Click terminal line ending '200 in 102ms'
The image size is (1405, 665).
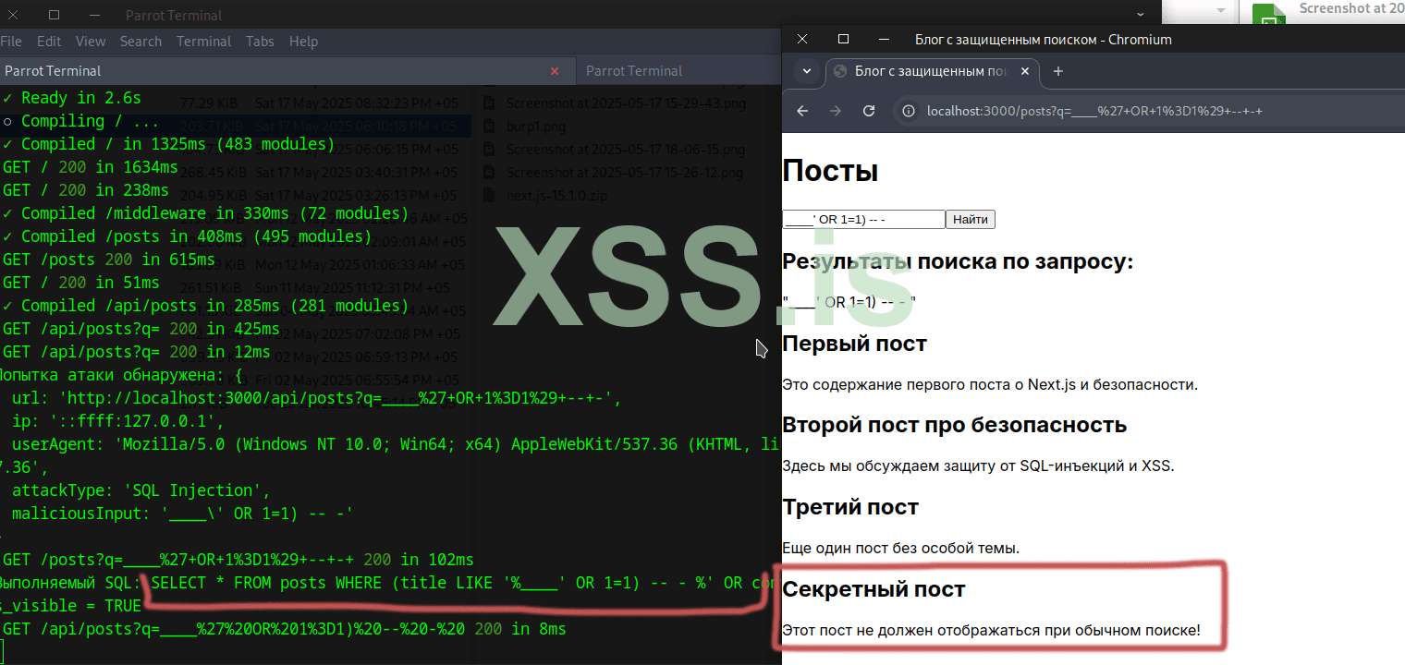pos(238,560)
